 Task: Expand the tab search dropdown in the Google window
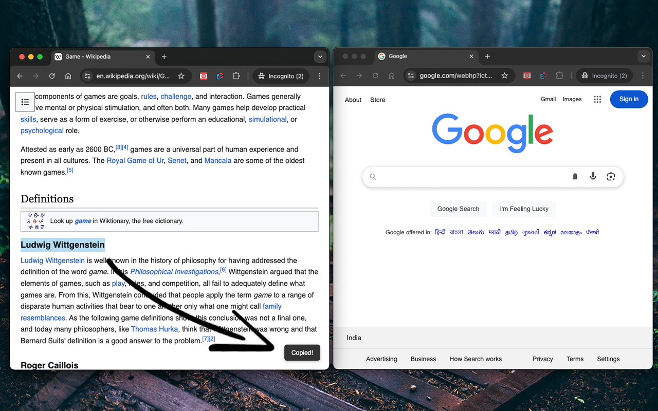[644, 56]
